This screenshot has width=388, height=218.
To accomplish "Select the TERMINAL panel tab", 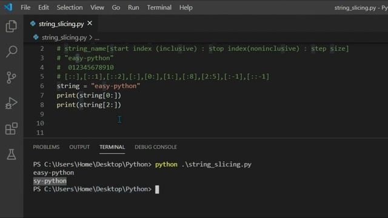I will click(x=112, y=147).
